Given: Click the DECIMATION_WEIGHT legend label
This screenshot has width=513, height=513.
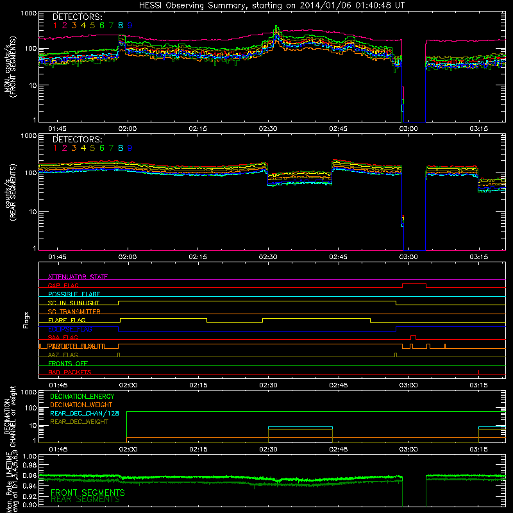Looking at the screenshot, I should pos(81,405).
